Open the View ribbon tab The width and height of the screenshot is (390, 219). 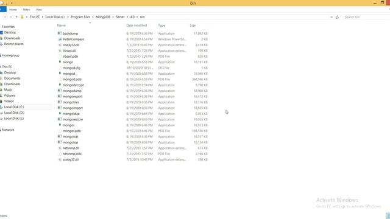[39, 10]
